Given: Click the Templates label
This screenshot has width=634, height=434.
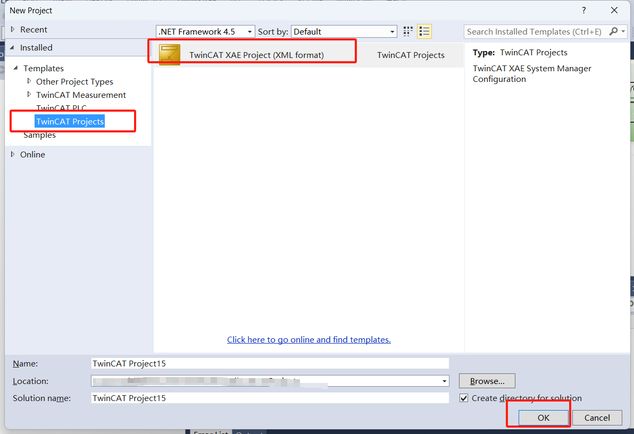Looking at the screenshot, I should pyautogui.click(x=44, y=69).
